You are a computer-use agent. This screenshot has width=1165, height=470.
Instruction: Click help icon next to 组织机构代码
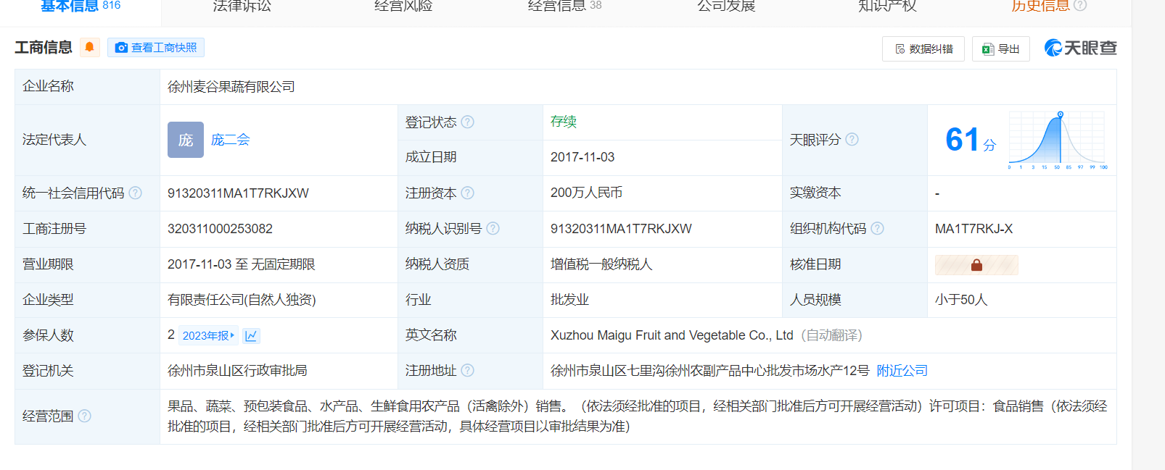pyautogui.click(x=878, y=228)
